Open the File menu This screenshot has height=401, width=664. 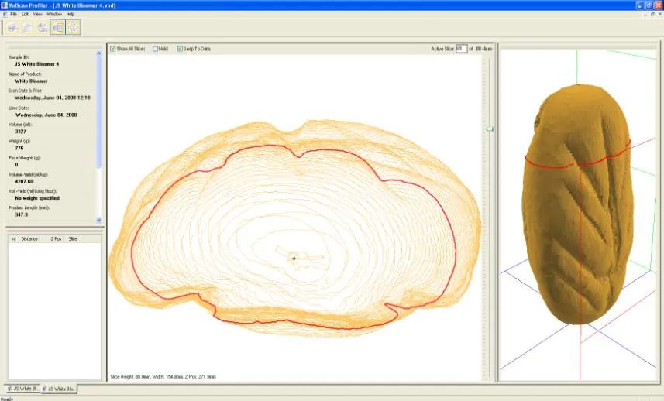(x=14, y=14)
